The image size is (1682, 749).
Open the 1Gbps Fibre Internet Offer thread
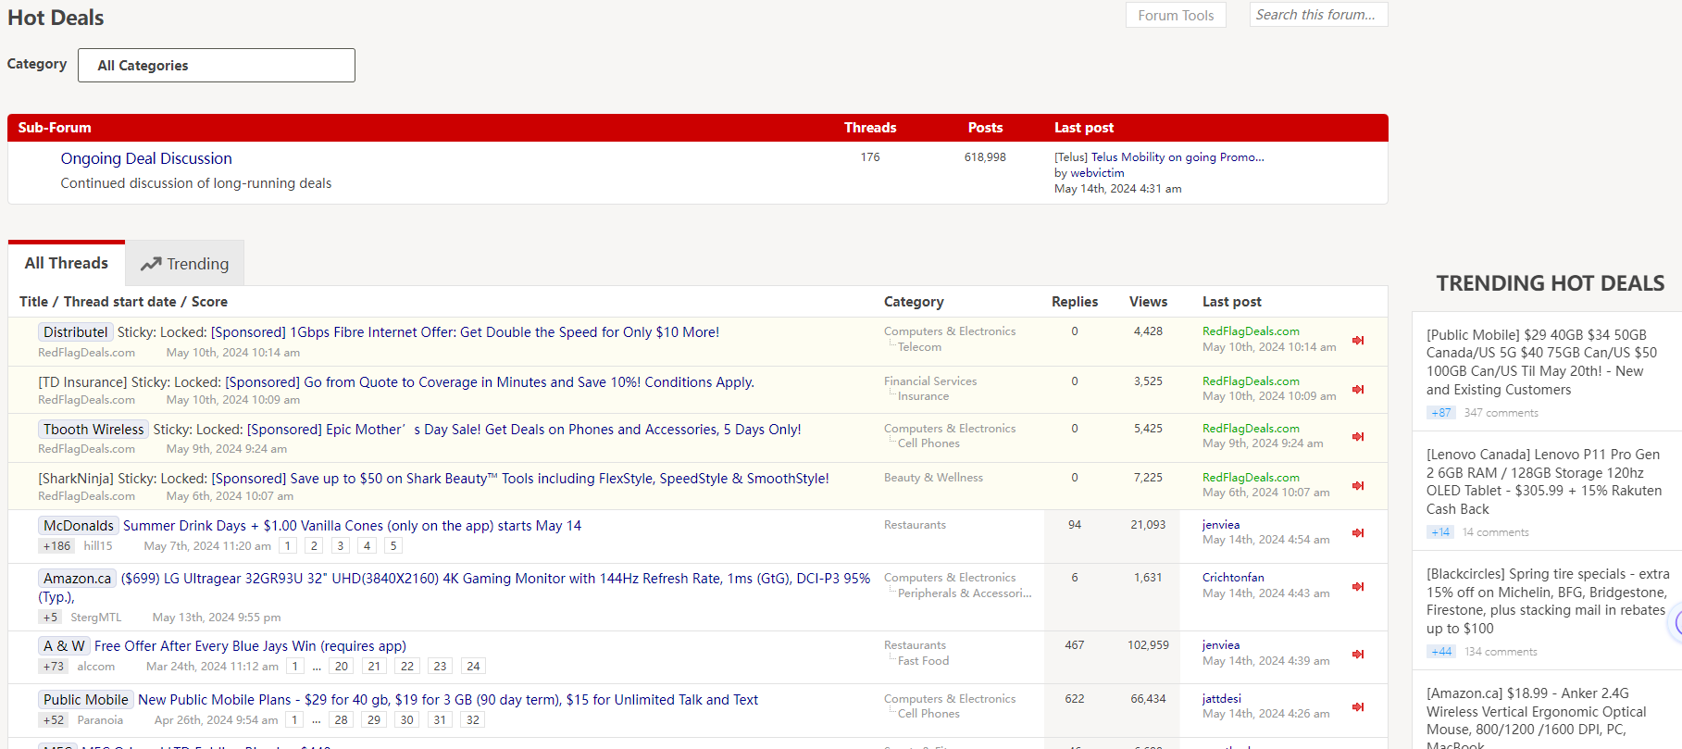(465, 332)
